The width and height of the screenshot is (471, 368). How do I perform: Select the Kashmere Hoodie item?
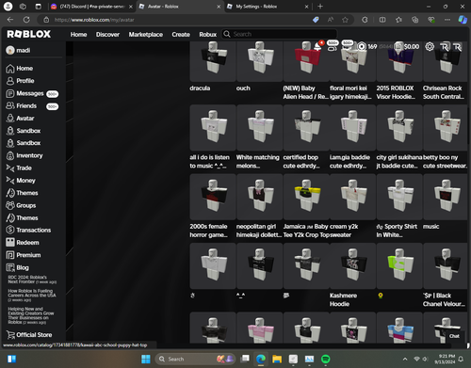point(352,265)
